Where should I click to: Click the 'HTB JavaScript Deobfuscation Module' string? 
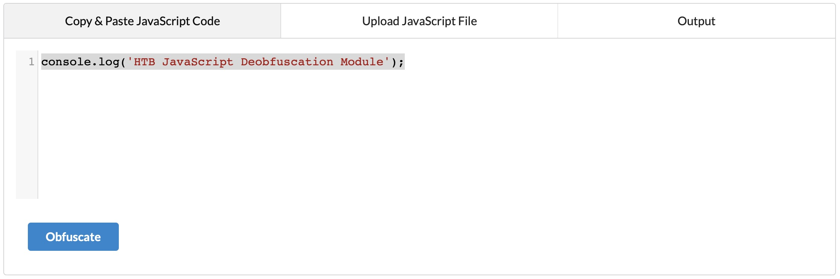(x=258, y=62)
